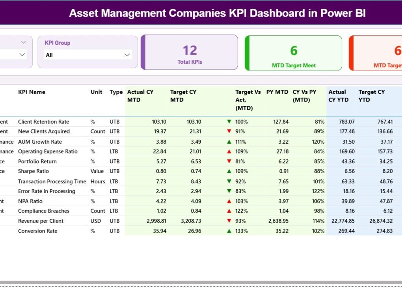The height and width of the screenshot is (288, 402).
Task: Click the 0.80 Sharpe Ratio actual value
Action: (161, 171)
